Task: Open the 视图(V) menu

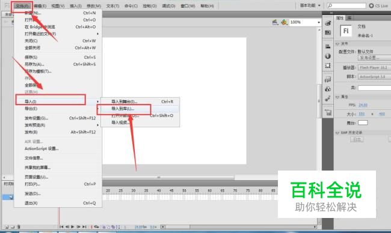Action: tap(58, 6)
